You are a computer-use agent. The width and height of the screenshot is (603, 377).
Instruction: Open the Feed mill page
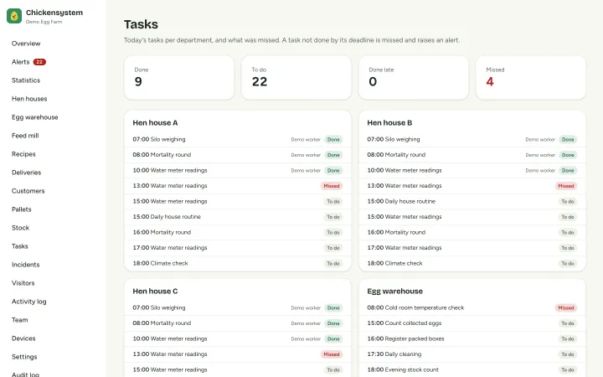click(x=25, y=136)
